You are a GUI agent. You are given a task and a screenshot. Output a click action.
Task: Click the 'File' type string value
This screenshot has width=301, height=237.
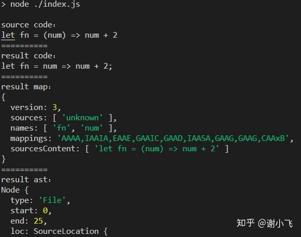tap(52, 200)
